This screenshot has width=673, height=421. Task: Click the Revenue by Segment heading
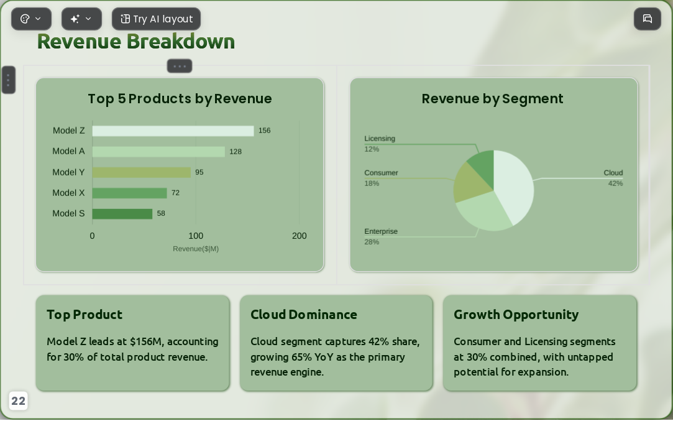pos(492,99)
